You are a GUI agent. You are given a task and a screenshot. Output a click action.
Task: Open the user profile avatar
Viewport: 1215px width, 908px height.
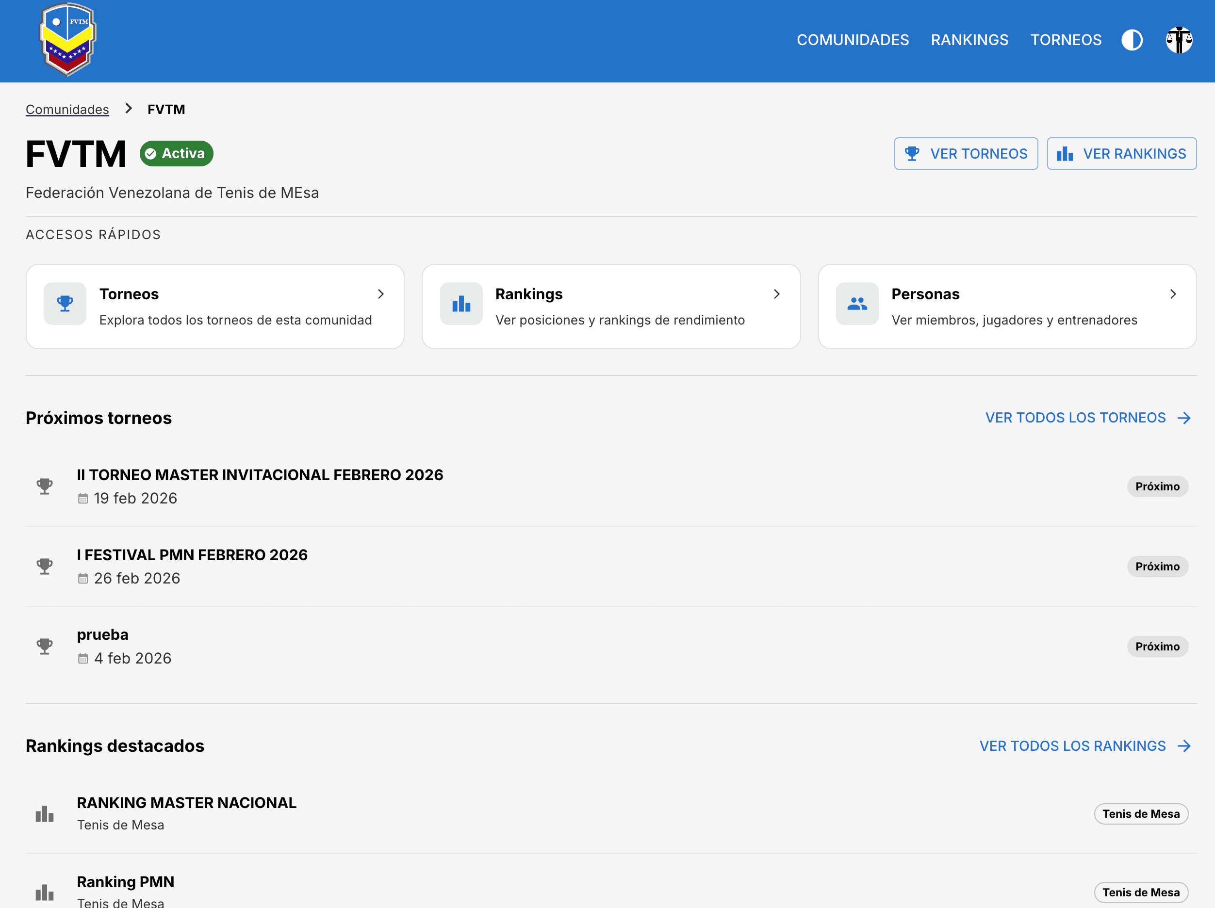tap(1179, 40)
